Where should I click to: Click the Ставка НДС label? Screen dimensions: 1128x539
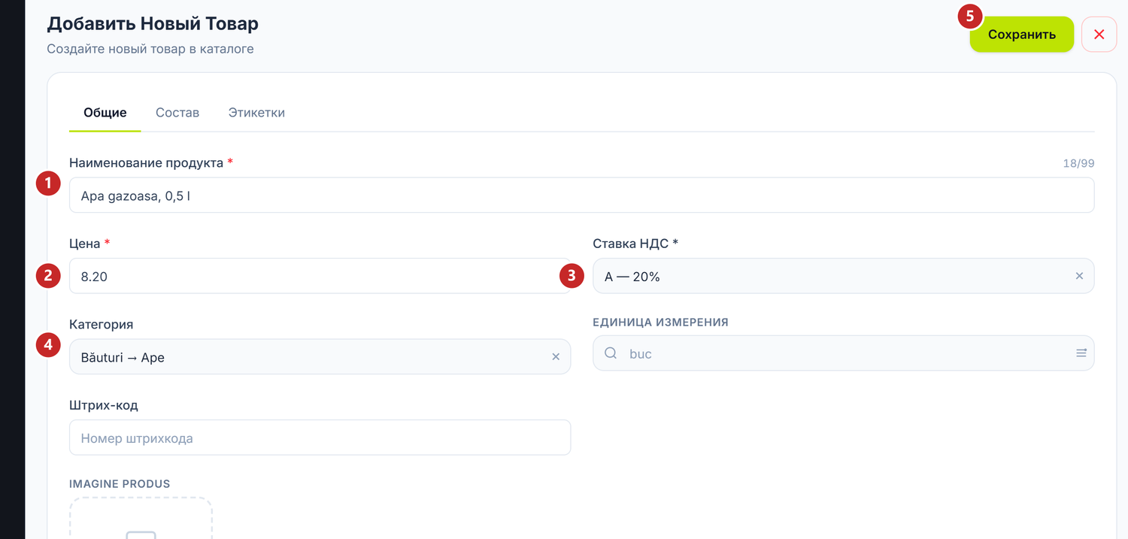coord(635,244)
